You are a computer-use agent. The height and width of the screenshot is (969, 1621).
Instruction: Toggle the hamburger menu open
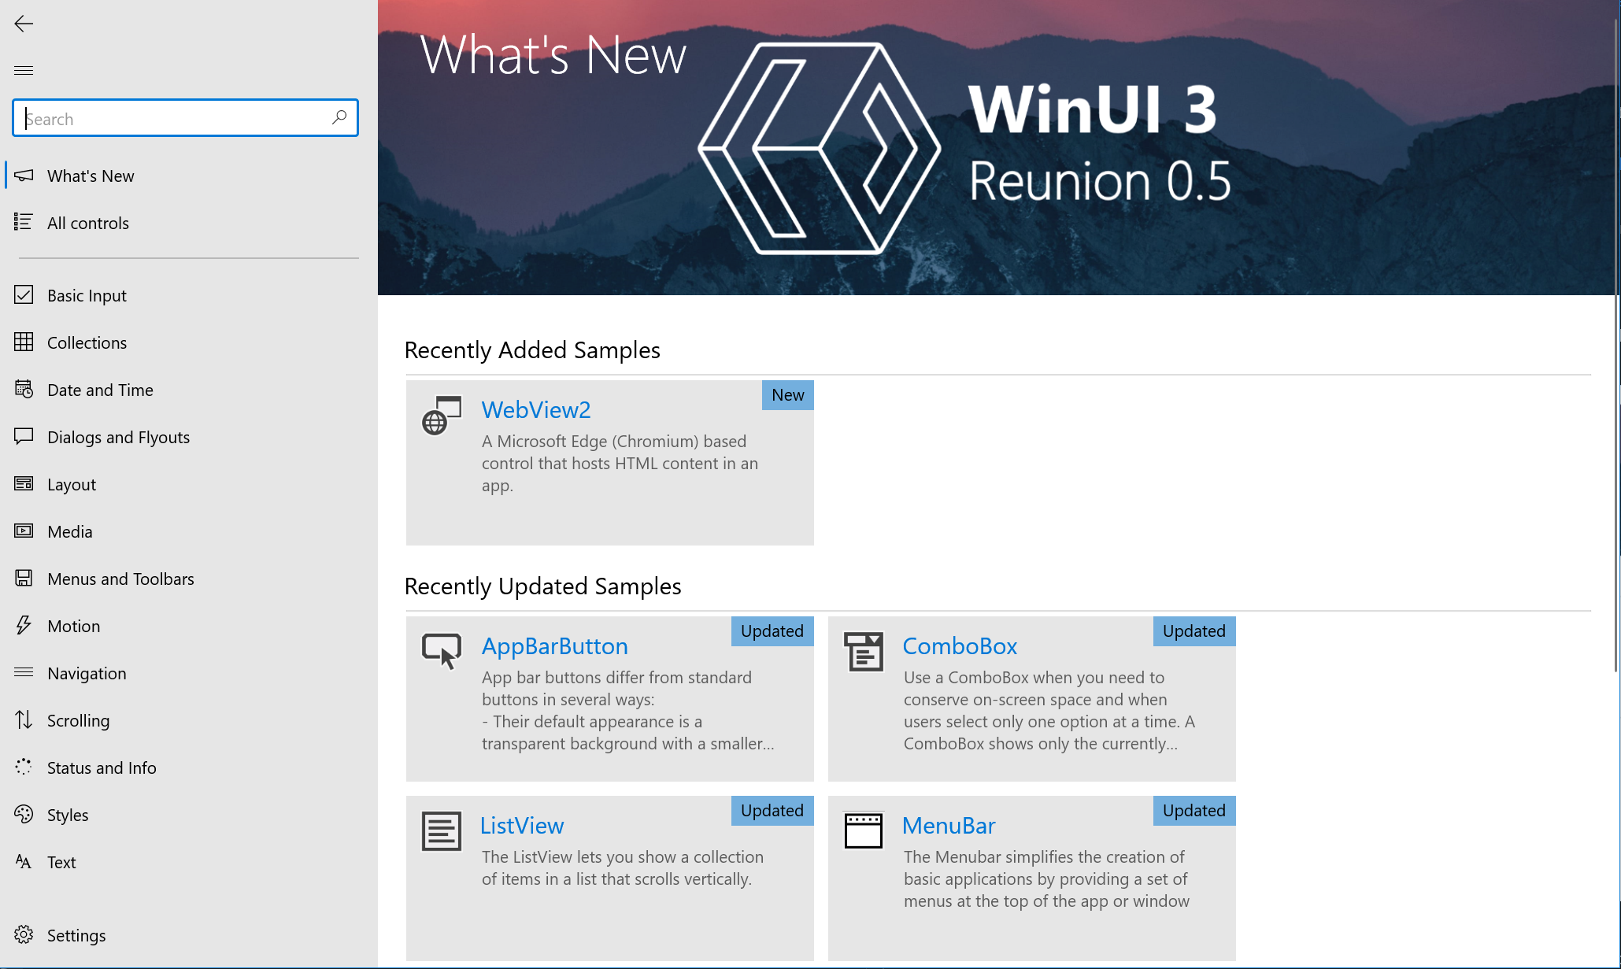tap(24, 70)
